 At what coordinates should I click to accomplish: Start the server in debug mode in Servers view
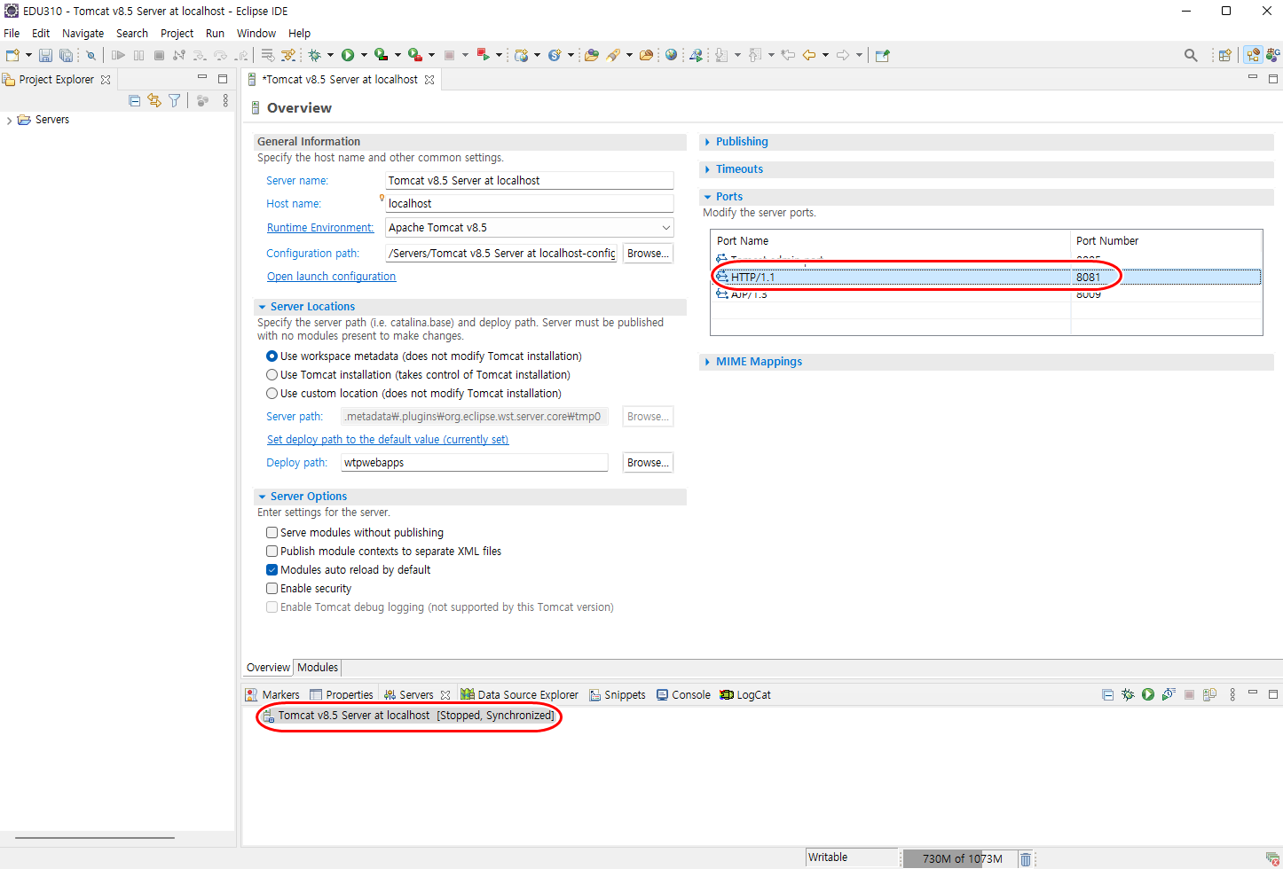[x=1128, y=694]
